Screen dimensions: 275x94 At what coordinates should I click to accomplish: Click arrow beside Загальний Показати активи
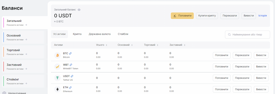[x=26, y=25]
